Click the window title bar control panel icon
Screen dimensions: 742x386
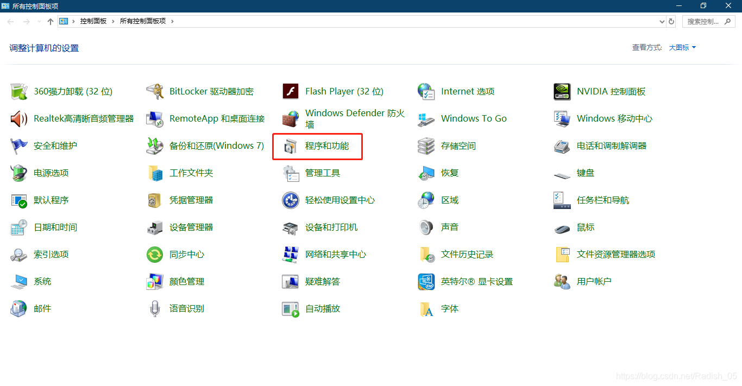(5, 6)
